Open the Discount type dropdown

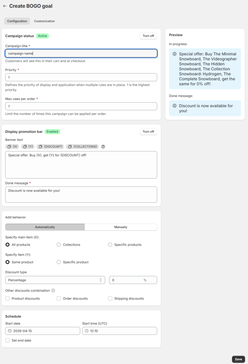pyautogui.click(x=55, y=280)
